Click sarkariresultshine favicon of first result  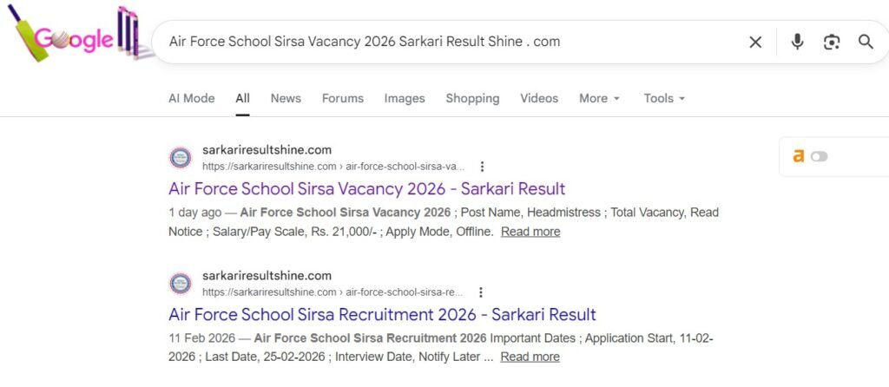pos(181,157)
